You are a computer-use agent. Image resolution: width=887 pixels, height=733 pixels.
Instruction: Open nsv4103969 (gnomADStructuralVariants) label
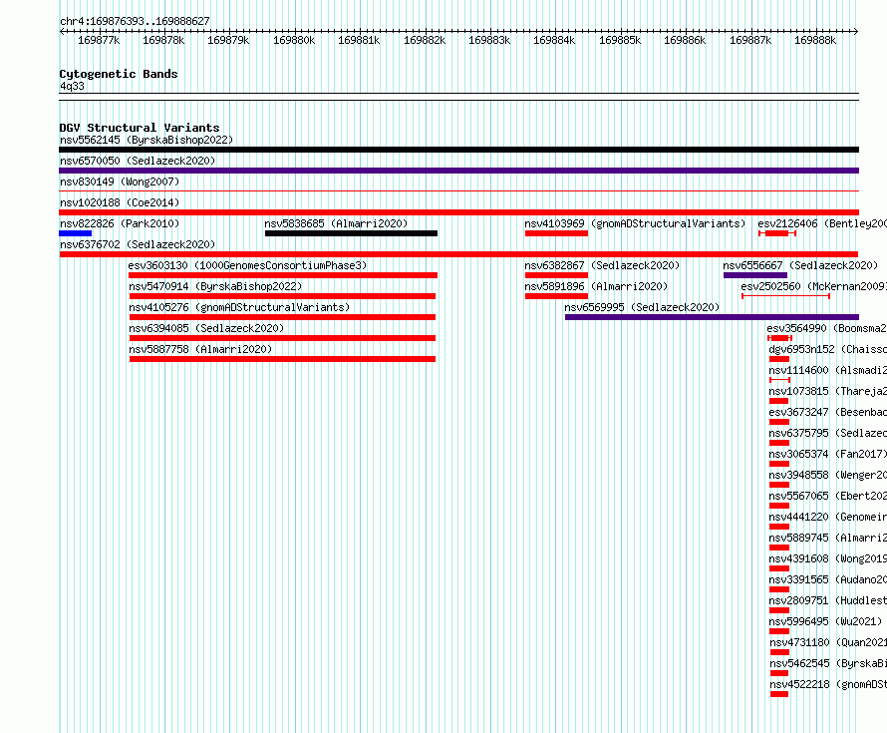(x=635, y=223)
